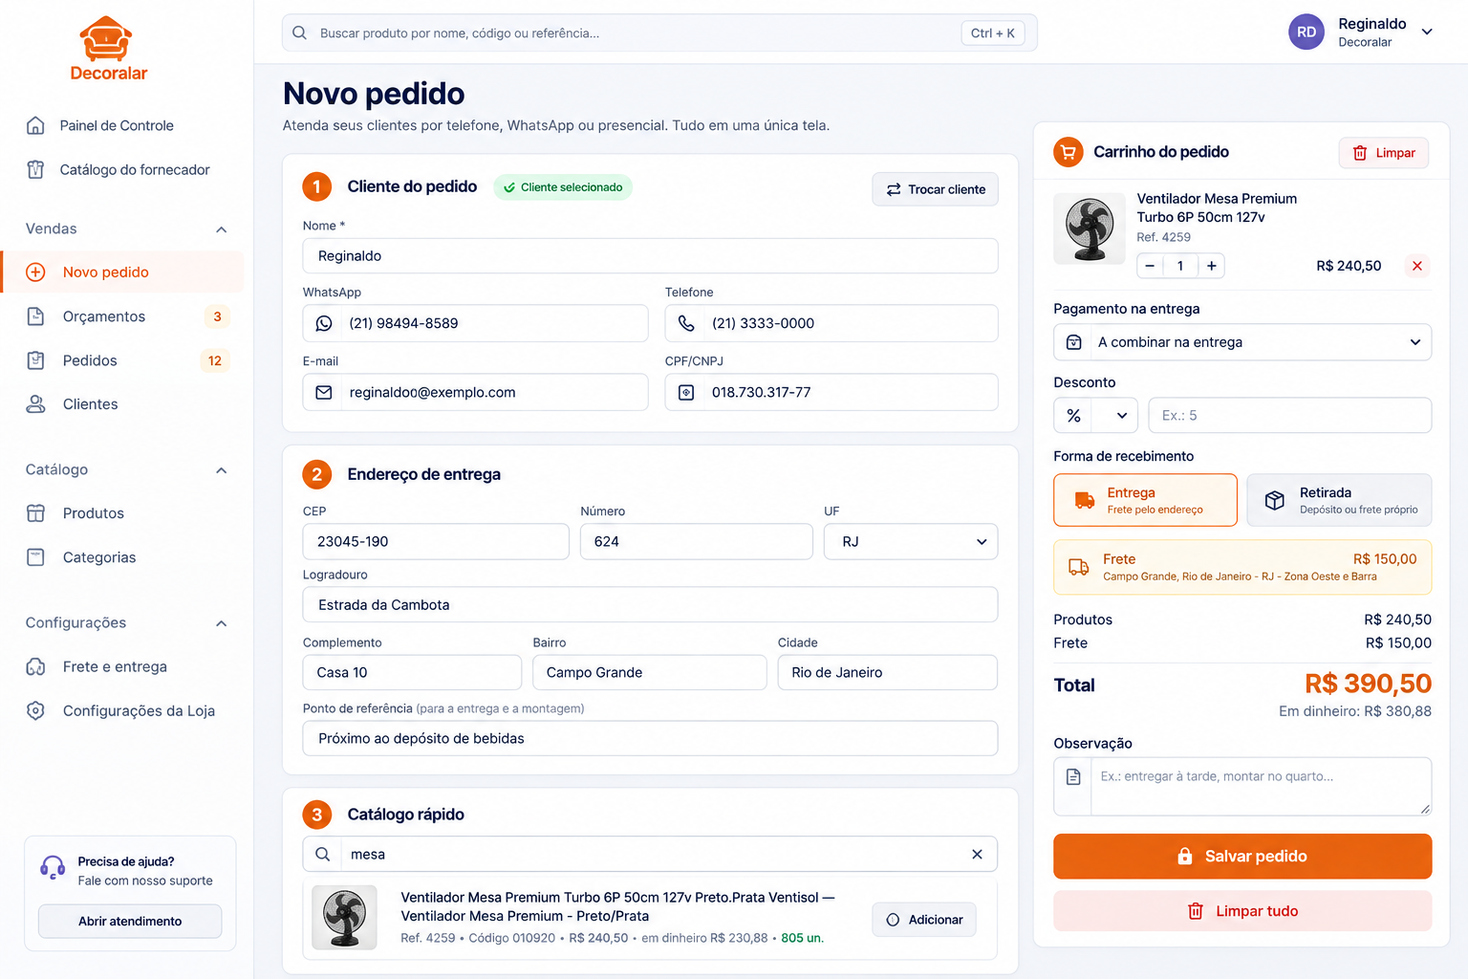Clear the 'mesa' catalog search text
Screen dimensions: 1468x979
coord(977,855)
